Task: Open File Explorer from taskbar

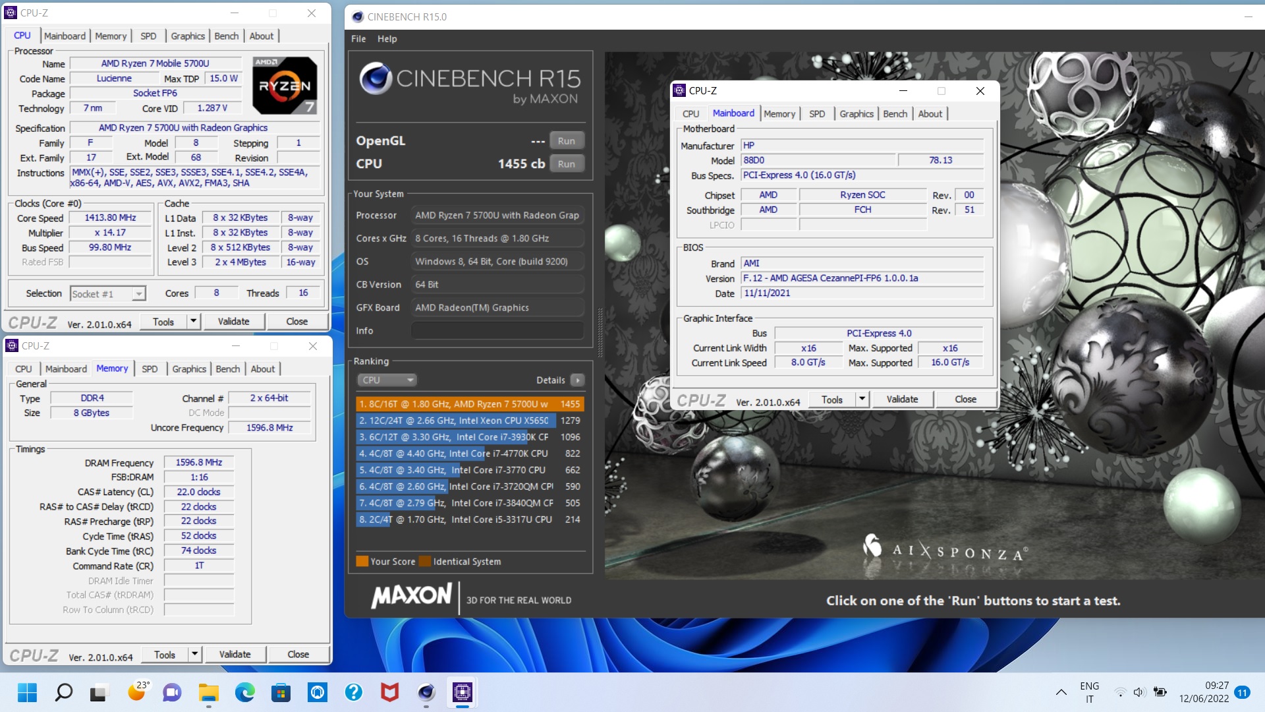Action: [x=208, y=692]
